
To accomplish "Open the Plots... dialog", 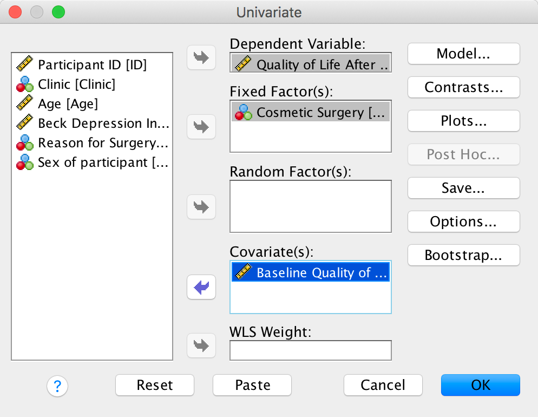I will 463,121.
